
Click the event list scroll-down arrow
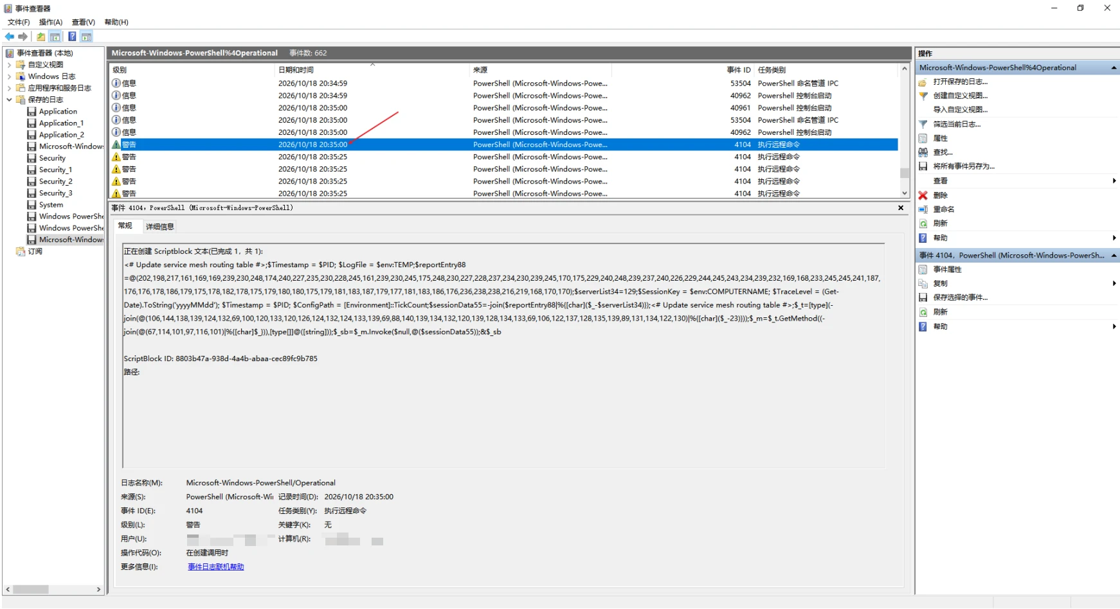click(x=905, y=193)
